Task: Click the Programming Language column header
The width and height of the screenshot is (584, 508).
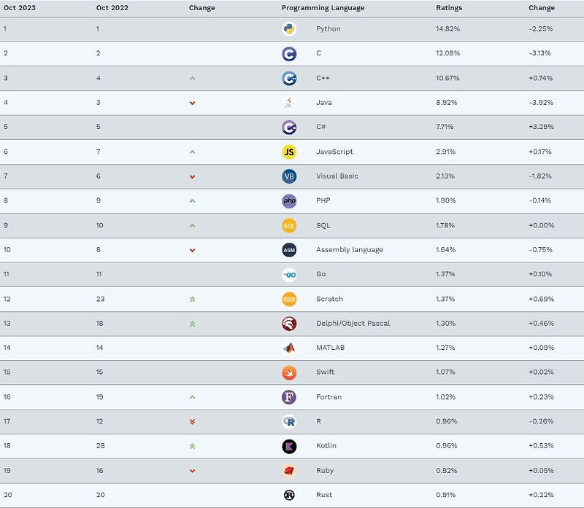Action: pyautogui.click(x=323, y=8)
